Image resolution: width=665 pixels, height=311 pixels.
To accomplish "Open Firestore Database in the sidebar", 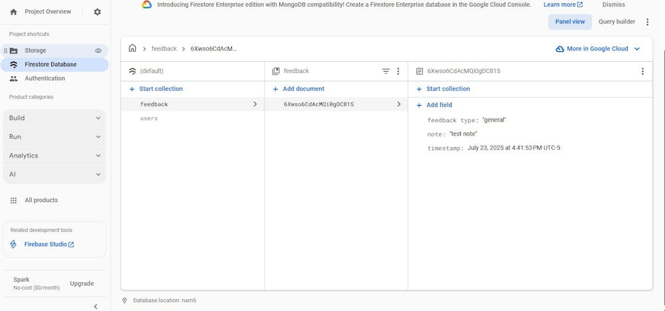I will tap(51, 64).
